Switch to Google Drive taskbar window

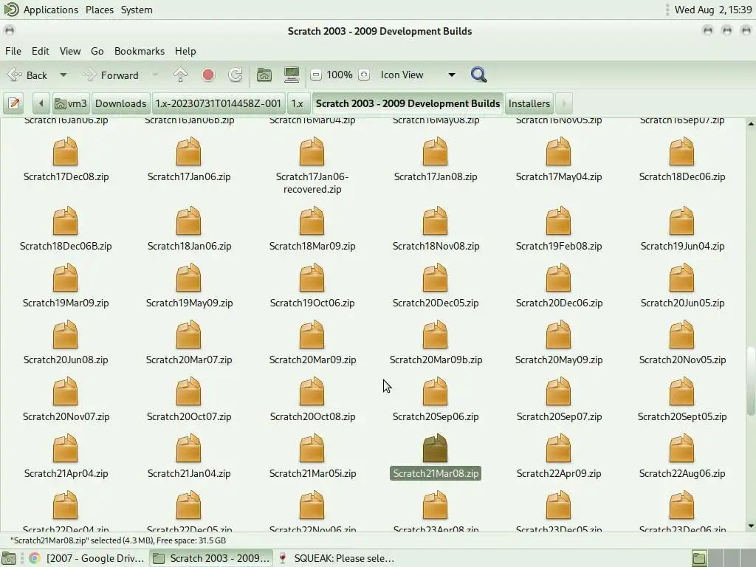point(87,558)
